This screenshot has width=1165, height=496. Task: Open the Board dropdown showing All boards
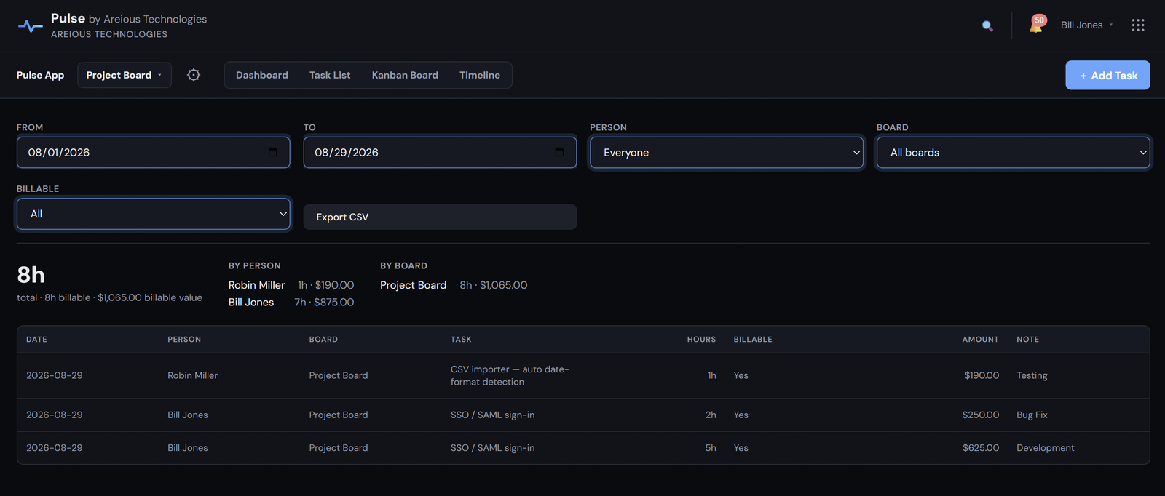coord(1014,153)
